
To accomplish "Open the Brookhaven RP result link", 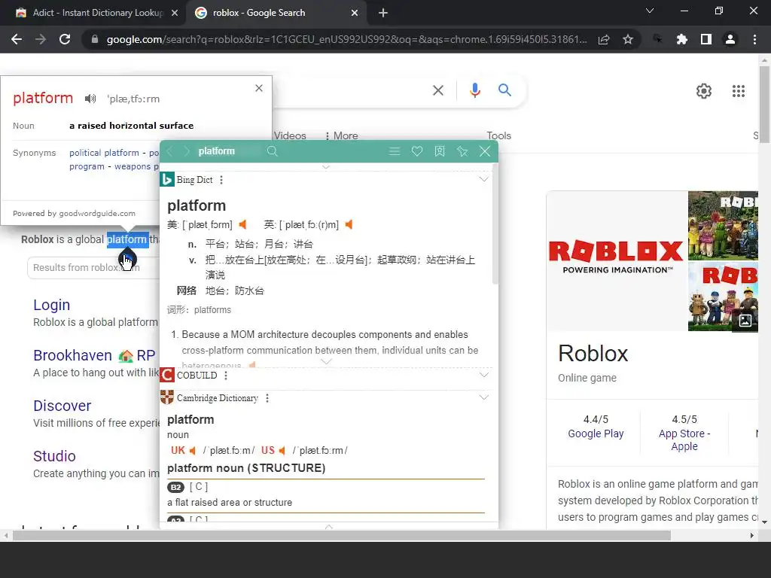I will (x=94, y=355).
